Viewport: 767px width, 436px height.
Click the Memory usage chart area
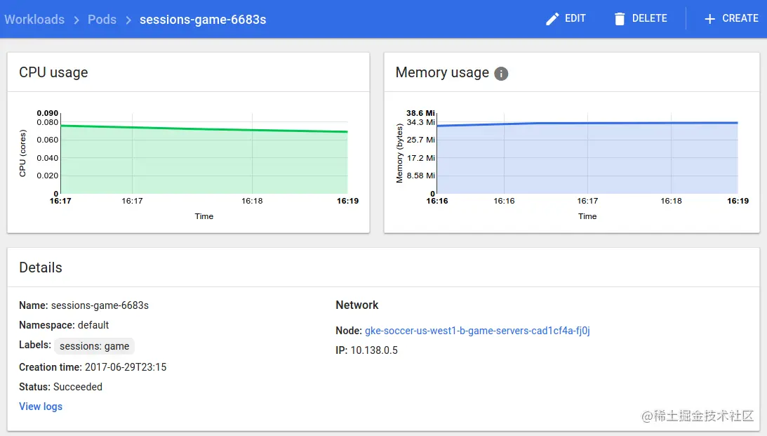click(587, 154)
